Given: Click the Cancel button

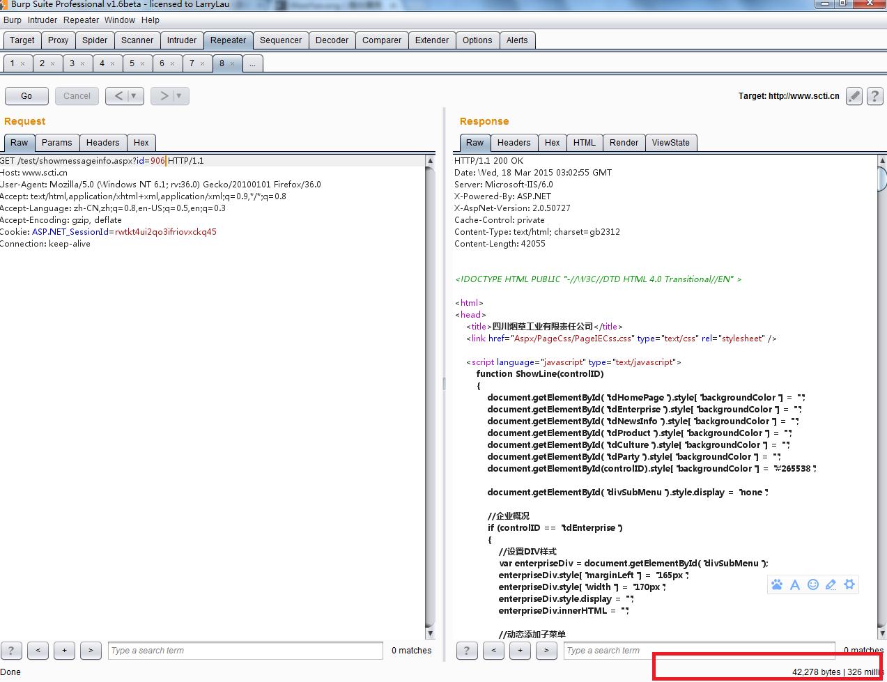Looking at the screenshot, I should 77,96.
